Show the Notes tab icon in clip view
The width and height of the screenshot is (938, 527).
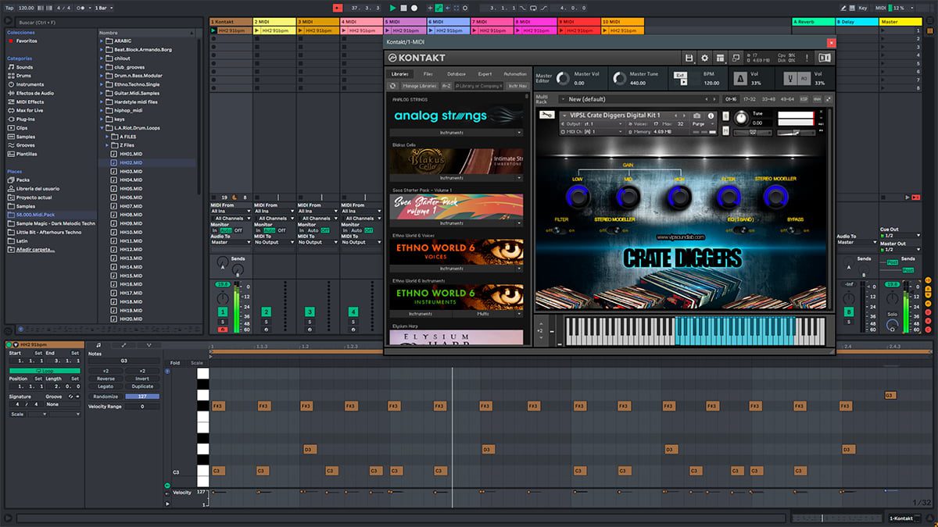[x=98, y=345]
